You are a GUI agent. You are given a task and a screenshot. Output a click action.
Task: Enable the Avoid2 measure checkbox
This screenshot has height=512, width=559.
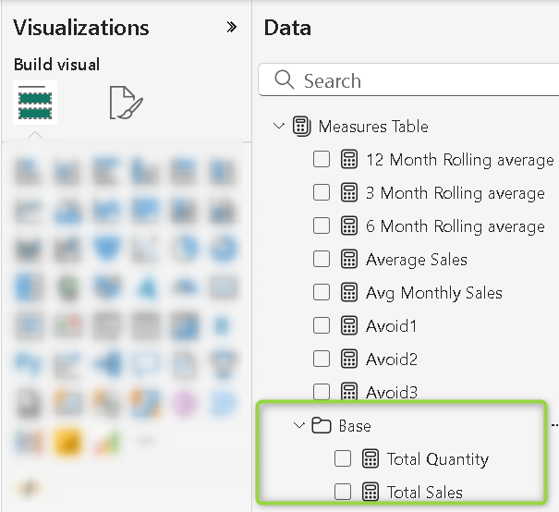[x=322, y=359]
